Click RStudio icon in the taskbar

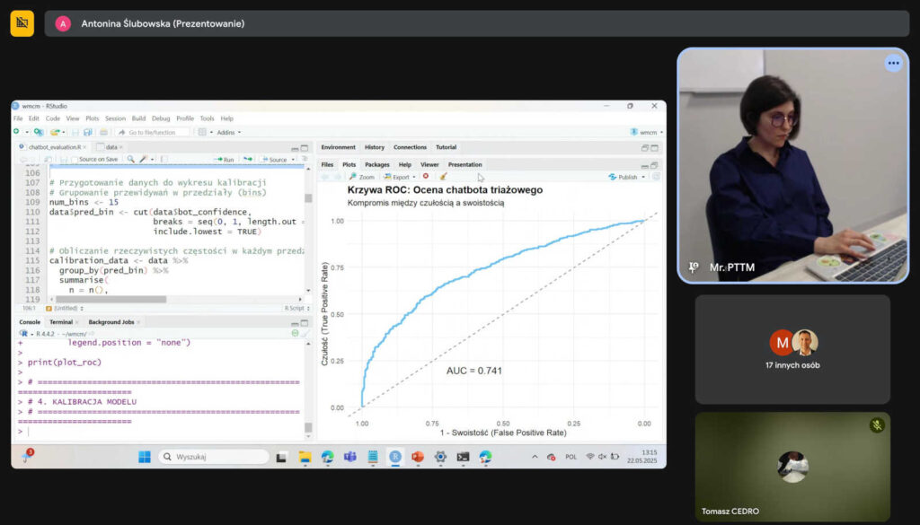coord(395,457)
